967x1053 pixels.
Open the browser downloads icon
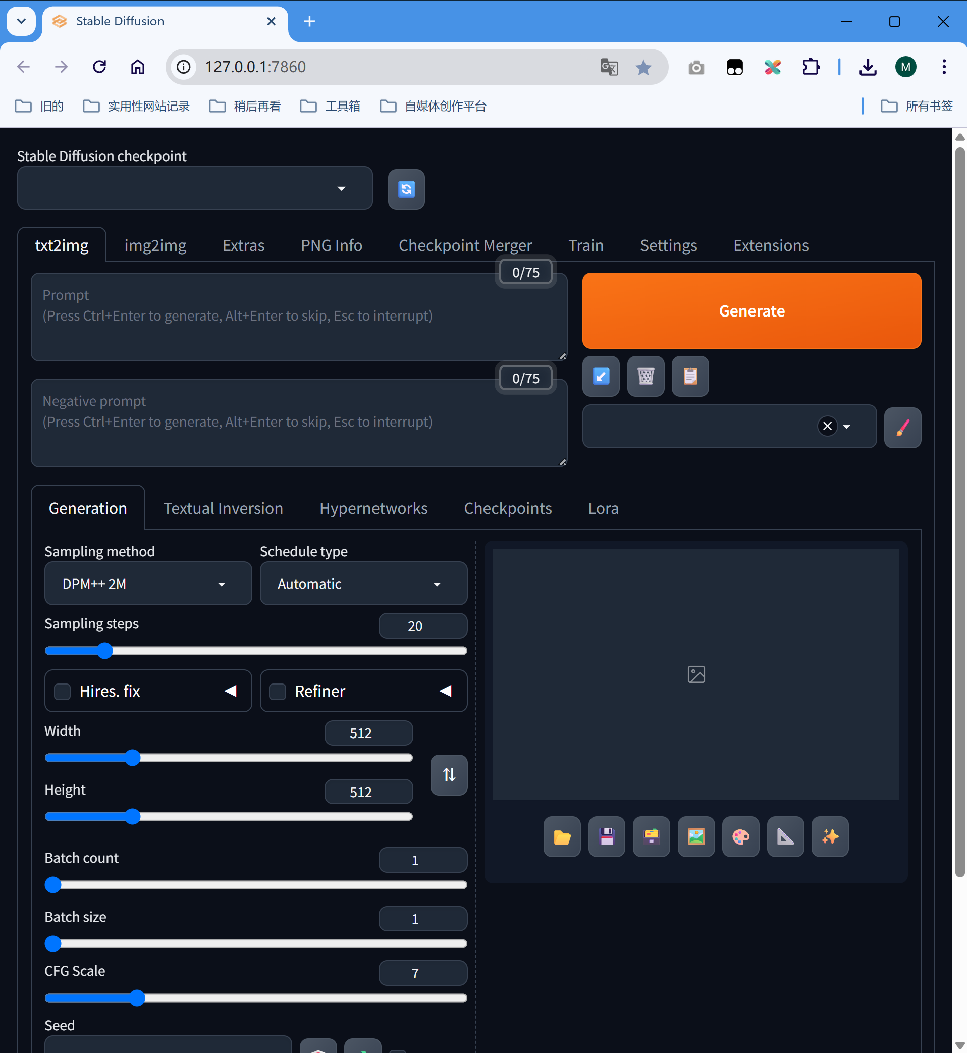point(868,67)
